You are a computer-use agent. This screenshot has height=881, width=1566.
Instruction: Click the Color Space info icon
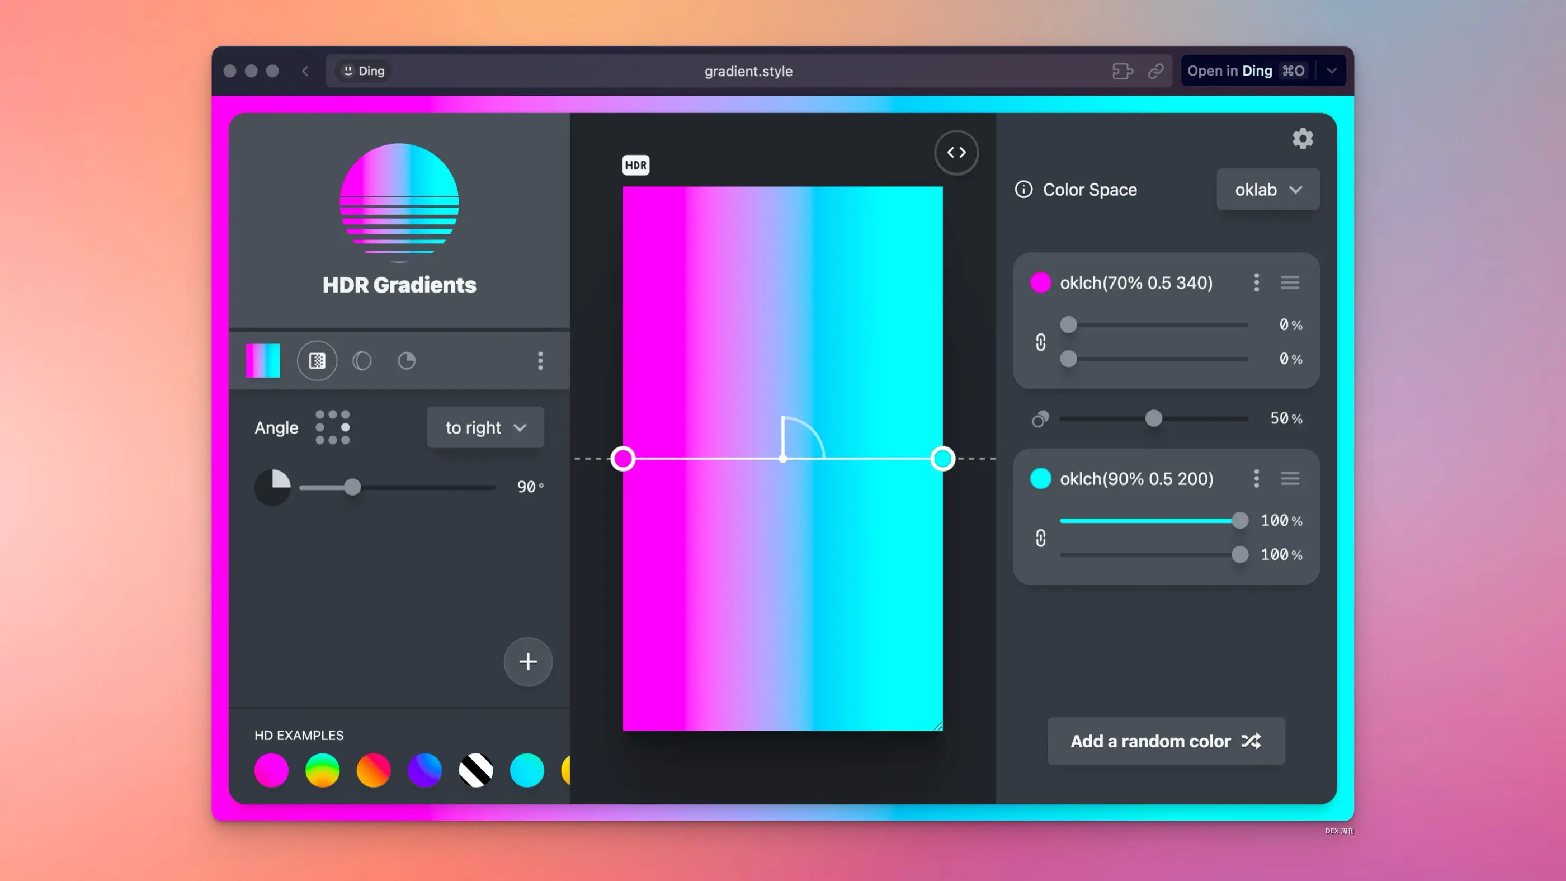pos(1023,190)
